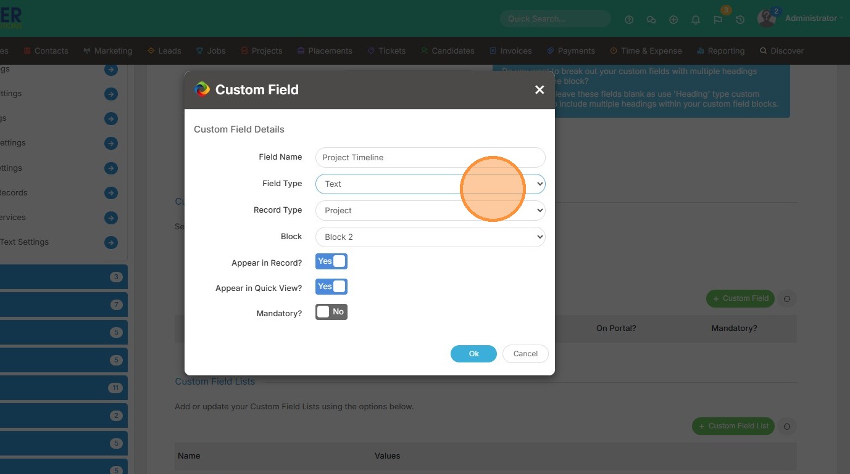Open the recent history clock icon
The height and width of the screenshot is (474, 850).
point(740,19)
